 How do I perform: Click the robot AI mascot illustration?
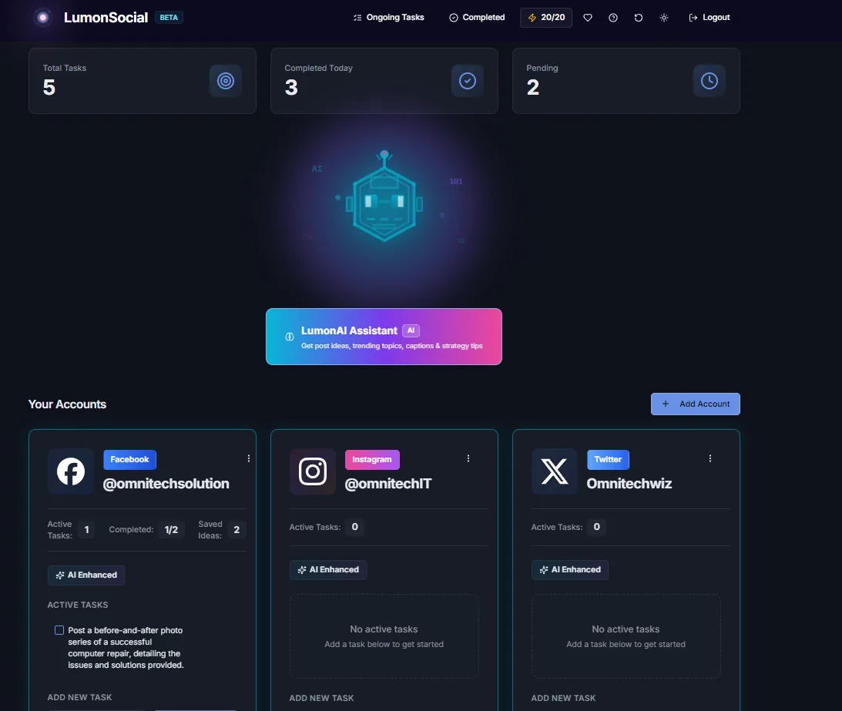tap(384, 197)
